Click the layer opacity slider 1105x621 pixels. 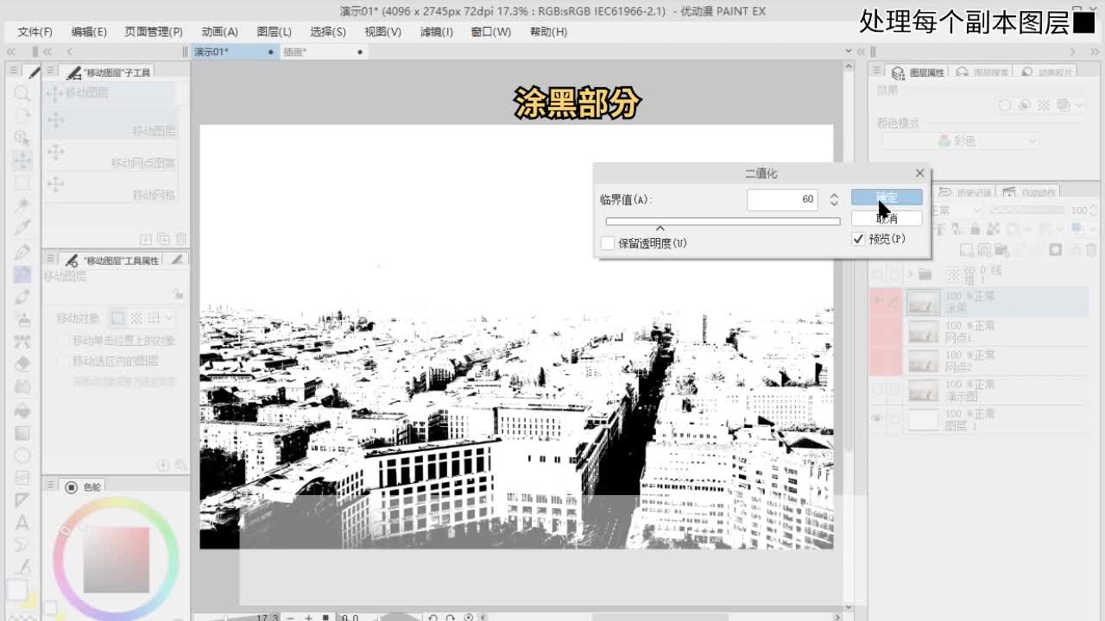[1026, 210]
